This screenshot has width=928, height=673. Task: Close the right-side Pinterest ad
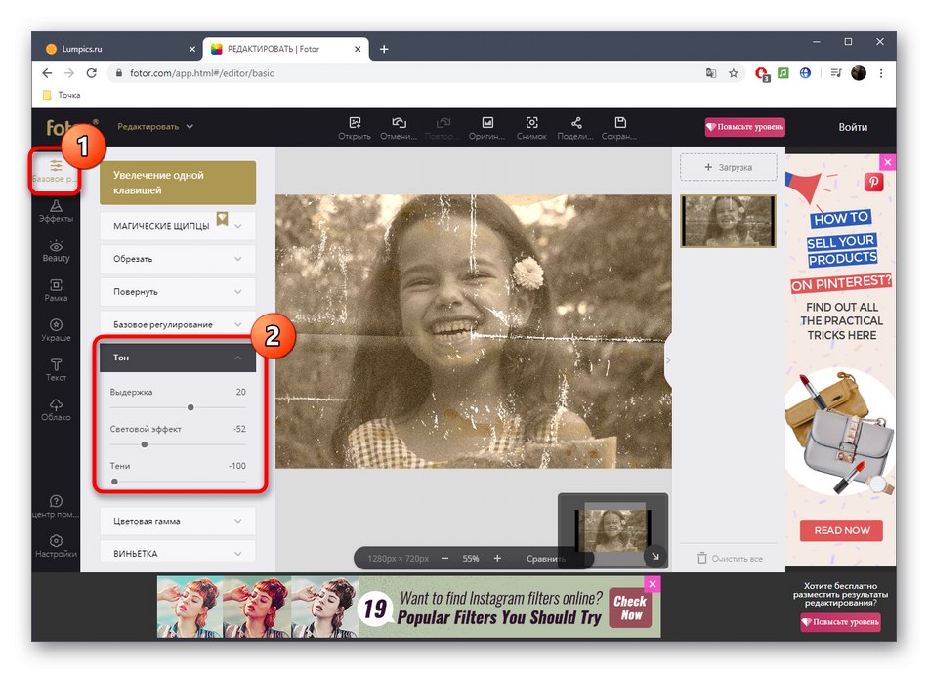[887, 162]
